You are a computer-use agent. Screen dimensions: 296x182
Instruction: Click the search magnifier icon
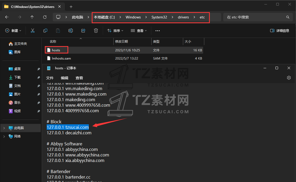pos(288,17)
